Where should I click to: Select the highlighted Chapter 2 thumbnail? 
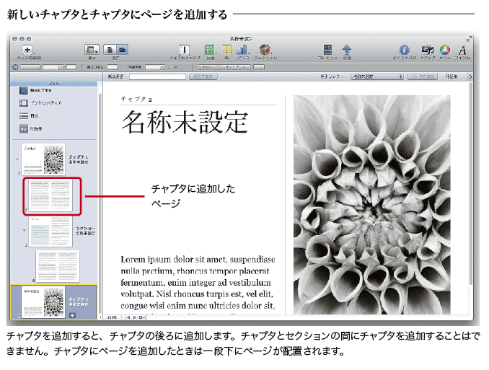pos(43,302)
